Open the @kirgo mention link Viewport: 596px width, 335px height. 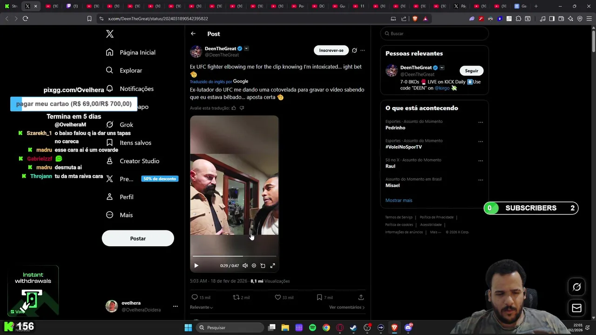442,88
